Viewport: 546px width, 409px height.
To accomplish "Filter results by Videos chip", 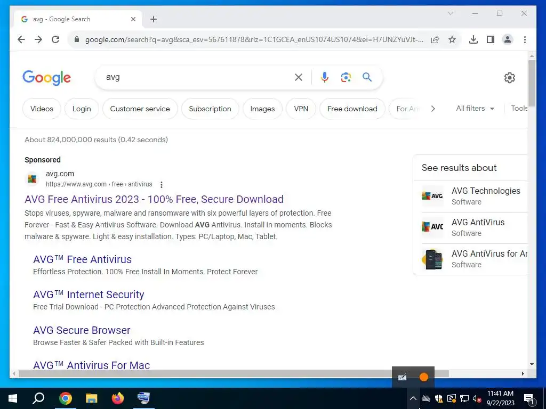I will tap(42, 109).
